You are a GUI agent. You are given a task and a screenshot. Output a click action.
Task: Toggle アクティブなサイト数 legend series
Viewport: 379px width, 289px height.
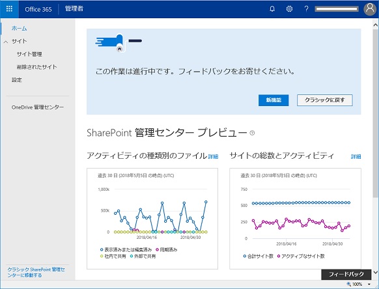pos(301,256)
